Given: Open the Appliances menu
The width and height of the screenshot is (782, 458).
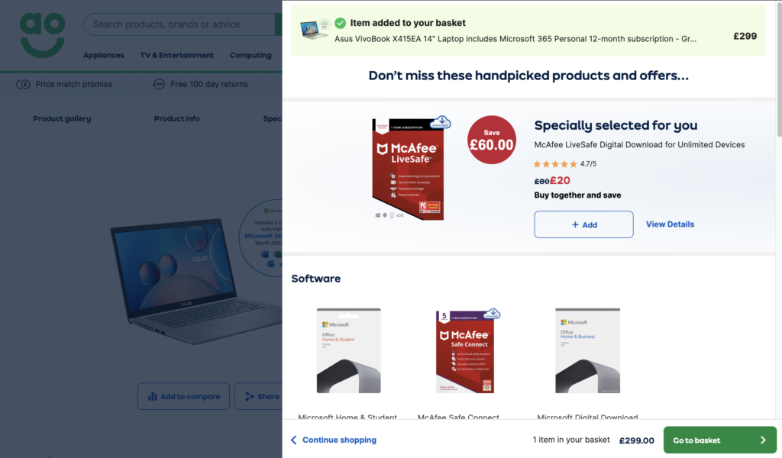Looking at the screenshot, I should click(x=103, y=55).
